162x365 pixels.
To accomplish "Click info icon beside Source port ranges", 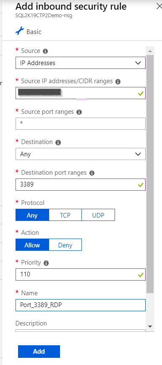I will coord(79,112).
